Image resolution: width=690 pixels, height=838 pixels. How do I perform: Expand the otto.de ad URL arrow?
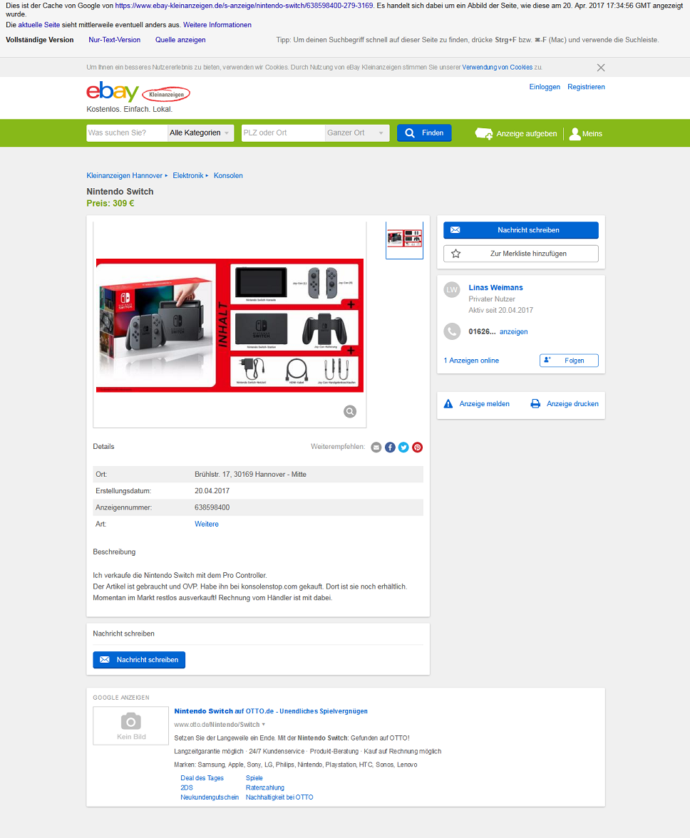tap(264, 725)
